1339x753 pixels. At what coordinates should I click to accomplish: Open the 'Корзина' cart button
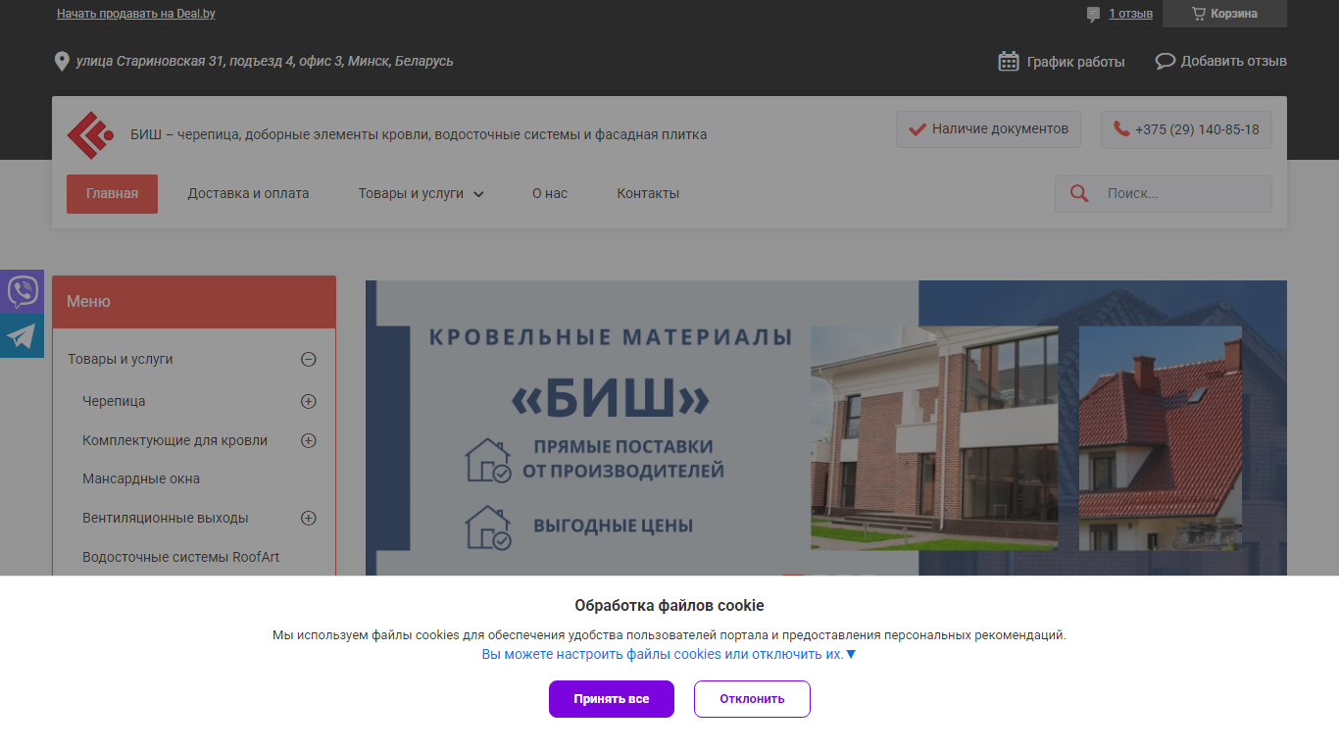[1224, 14]
